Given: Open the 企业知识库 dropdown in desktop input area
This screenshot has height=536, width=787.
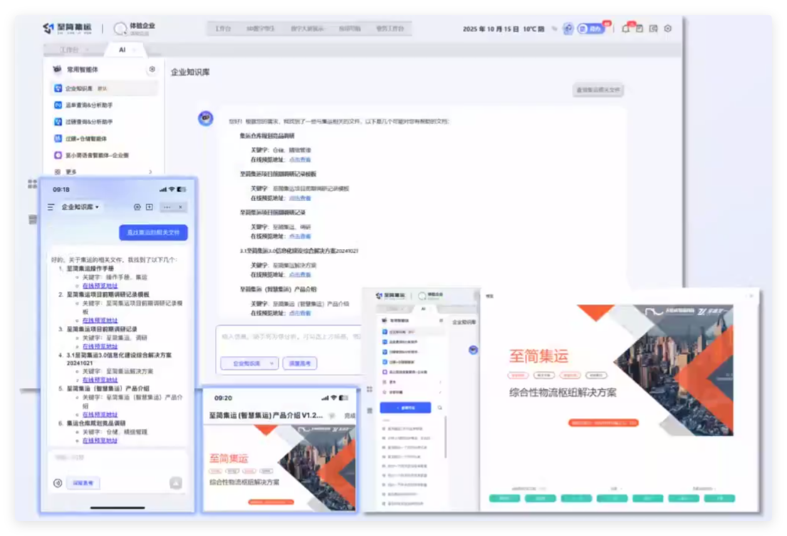Looking at the screenshot, I should click(x=249, y=363).
